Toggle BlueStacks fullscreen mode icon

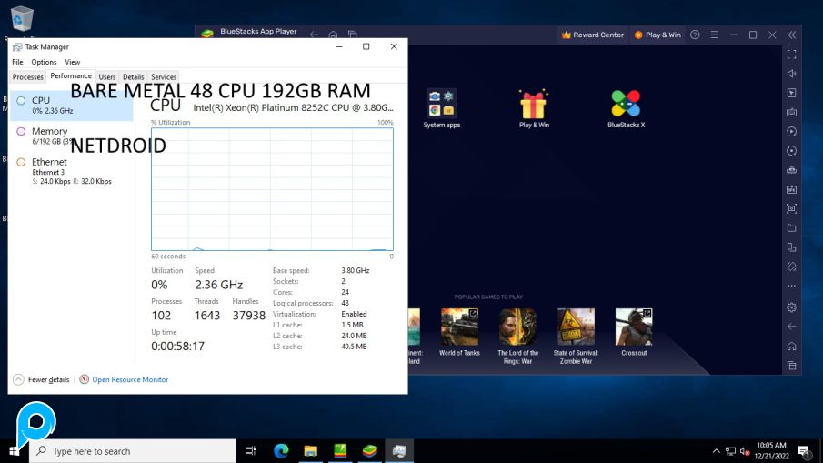791,55
